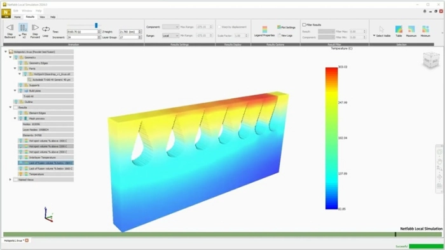Click the animation time slider handle
The width and height of the screenshot is (445, 250).
(96, 25)
